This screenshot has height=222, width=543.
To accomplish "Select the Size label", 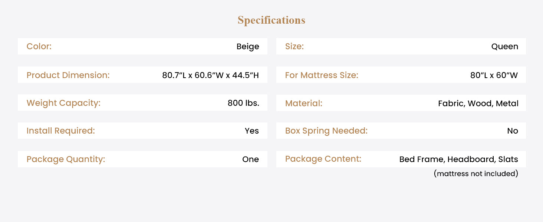I will (x=294, y=47).
